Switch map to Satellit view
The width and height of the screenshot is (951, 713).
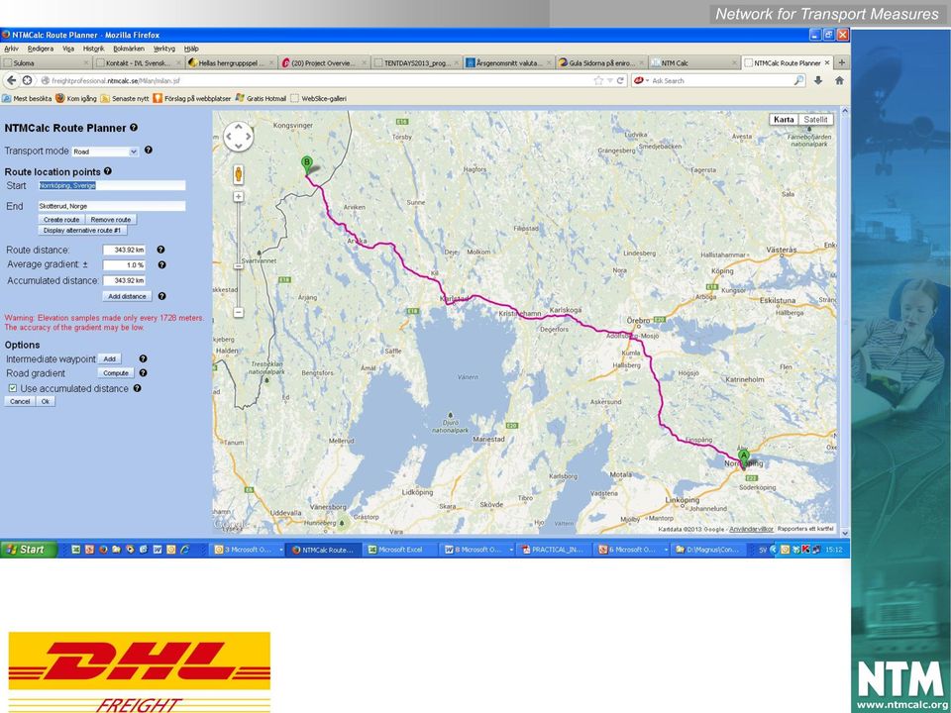point(815,120)
